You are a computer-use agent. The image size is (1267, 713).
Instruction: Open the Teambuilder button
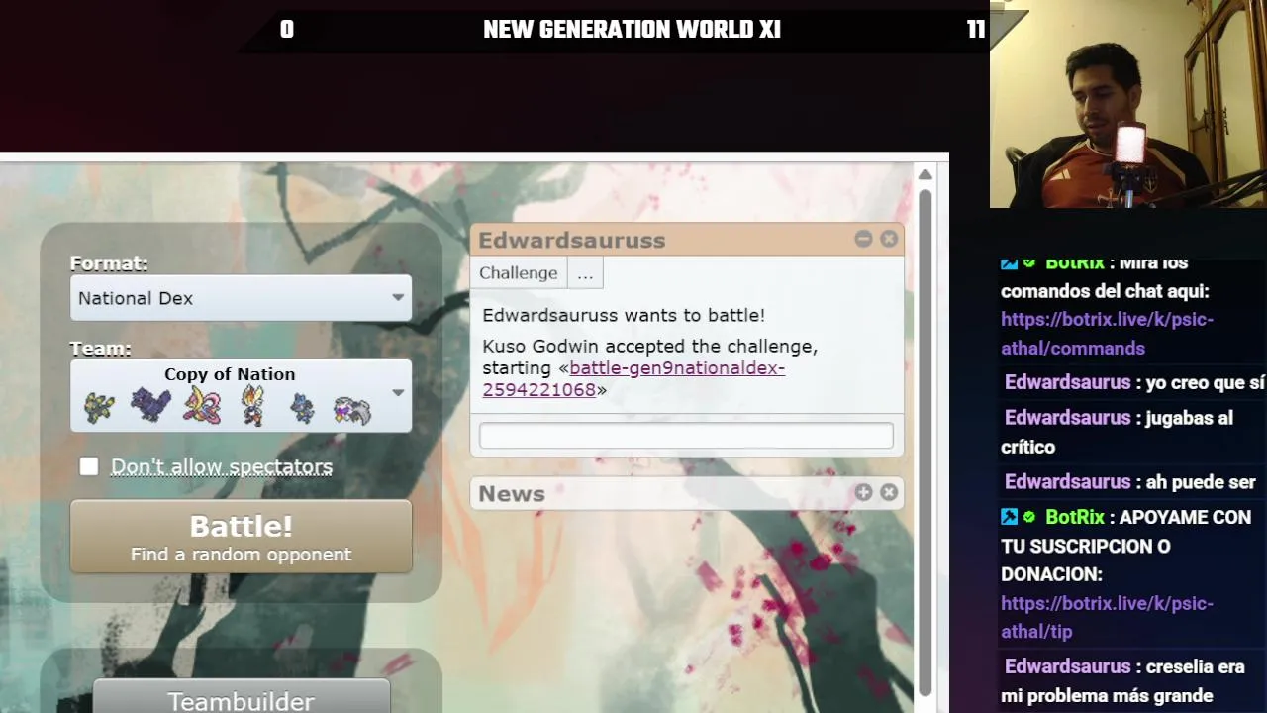tap(241, 697)
